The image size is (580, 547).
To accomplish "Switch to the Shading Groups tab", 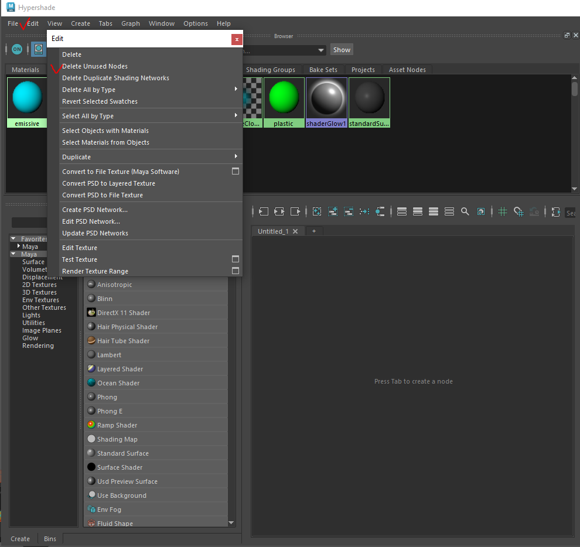I will pyautogui.click(x=270, y=70).
